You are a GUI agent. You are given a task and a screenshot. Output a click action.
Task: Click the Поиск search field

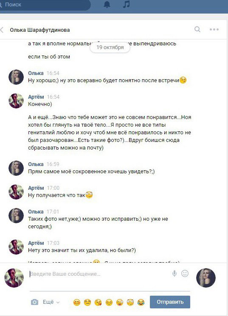(45, 5)
